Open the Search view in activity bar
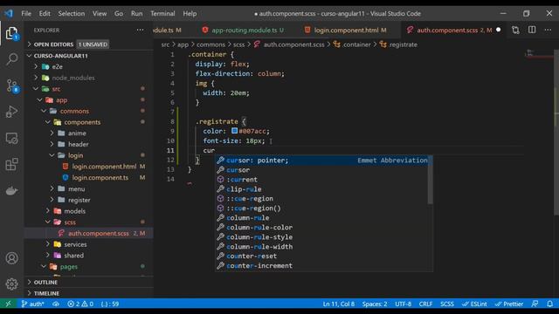 pyautogui.click(x=11, y=59)
